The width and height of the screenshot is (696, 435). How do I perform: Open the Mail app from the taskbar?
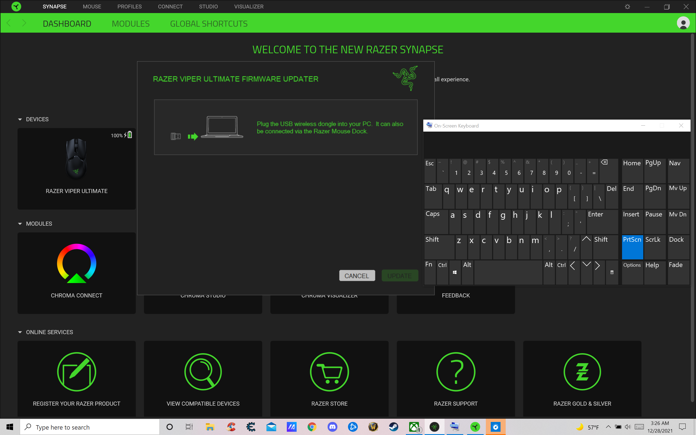tap(271, 427)
